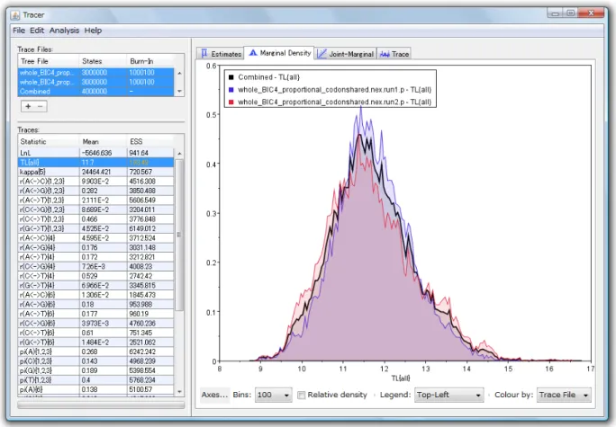Click the plus button to add trace file

28,106
